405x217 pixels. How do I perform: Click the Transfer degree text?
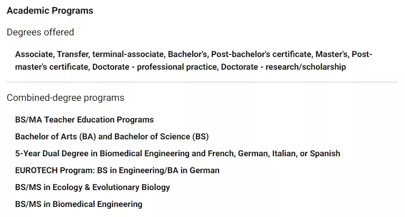pyautogui.click(x=72, y=54)
